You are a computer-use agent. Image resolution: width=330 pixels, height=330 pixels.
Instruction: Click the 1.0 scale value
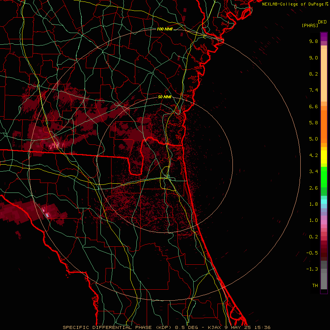coord(313,220)
